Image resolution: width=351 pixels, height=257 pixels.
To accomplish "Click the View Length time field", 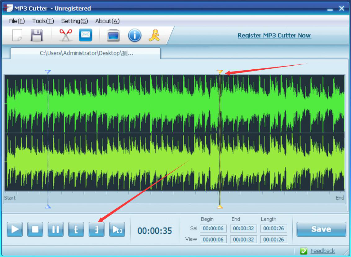I will 273,239.
